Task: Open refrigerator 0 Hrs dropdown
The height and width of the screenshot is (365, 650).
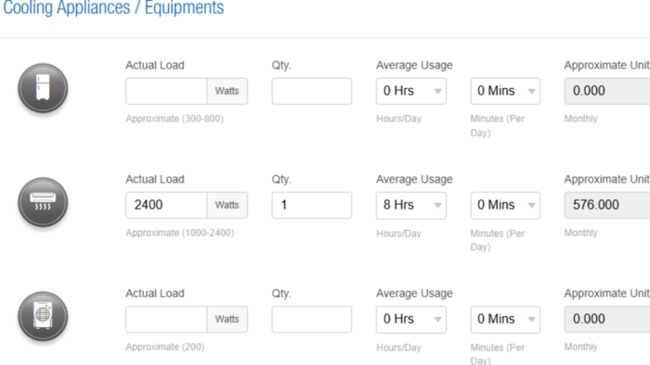Action: [x=411, y=91]
